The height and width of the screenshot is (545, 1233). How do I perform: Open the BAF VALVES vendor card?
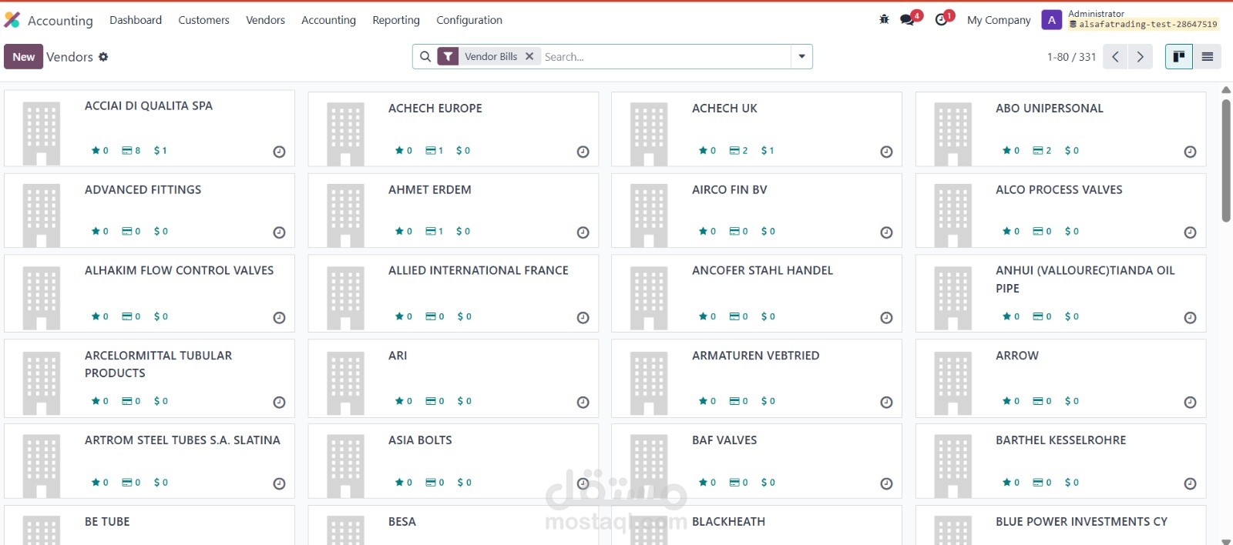pos(757,460)
